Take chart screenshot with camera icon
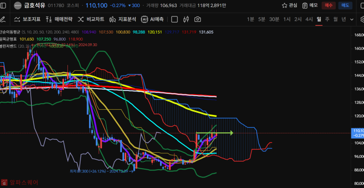The width and height of the screenshot is (364, 188). [x=198, y=19]
